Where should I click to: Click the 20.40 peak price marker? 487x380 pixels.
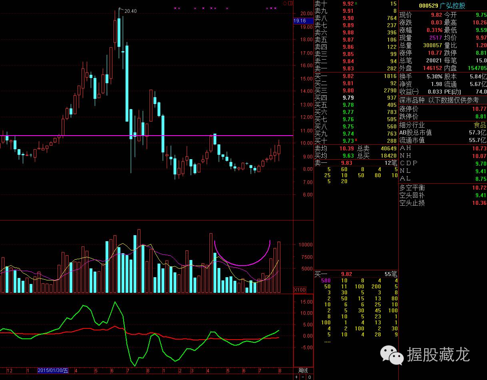click(130, 11)
